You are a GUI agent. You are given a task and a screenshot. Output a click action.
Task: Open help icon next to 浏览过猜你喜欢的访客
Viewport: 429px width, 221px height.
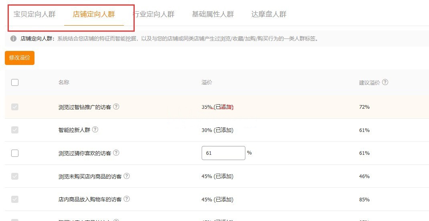(x=116, y=152)
